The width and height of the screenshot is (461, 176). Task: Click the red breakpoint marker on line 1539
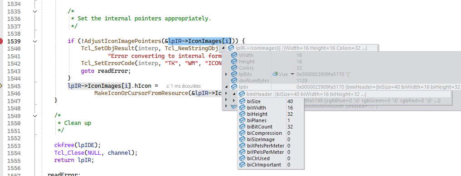coord(1,41)
